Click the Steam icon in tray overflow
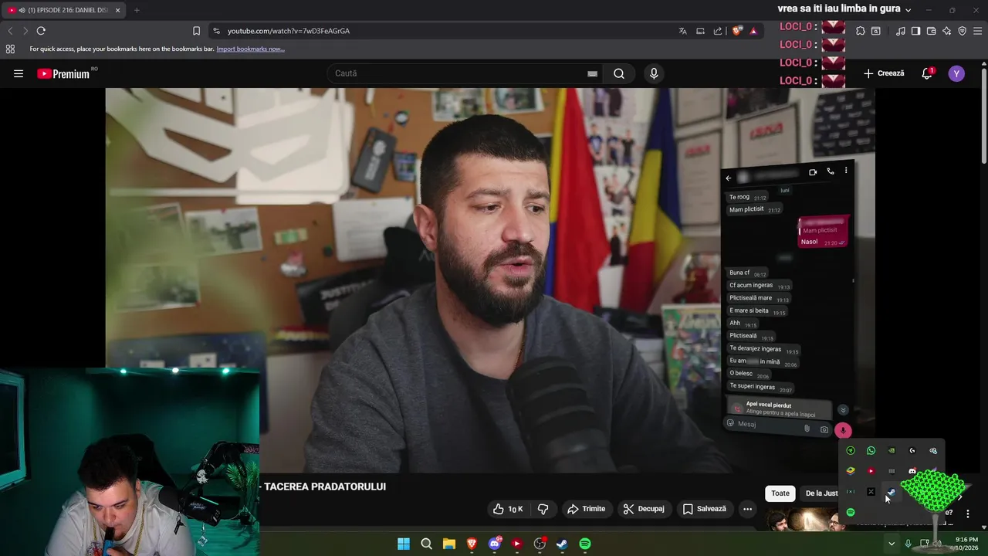The width and height of the screenshot is (988, 556). coord(892,492)
